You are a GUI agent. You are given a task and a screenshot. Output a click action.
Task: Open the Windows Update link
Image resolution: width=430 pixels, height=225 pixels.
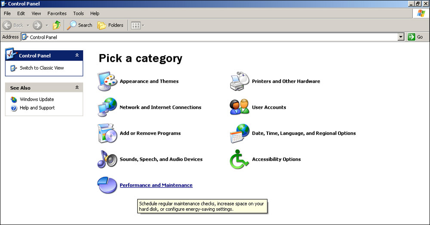(37, 99)
